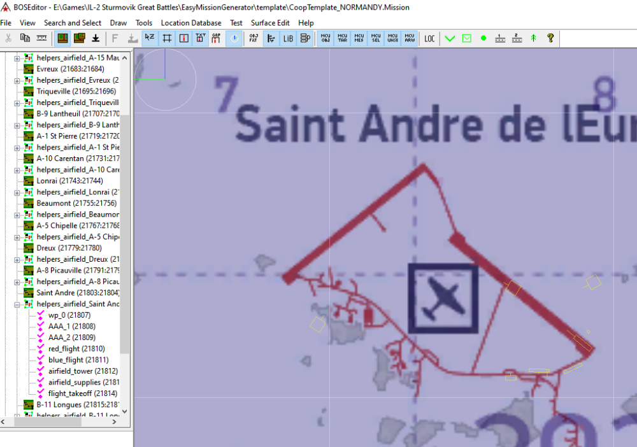Expand the helpers_airfield_Dreux tree node
Image resolution: width=637 pixels, height=447 pixels.
(17, 259)
